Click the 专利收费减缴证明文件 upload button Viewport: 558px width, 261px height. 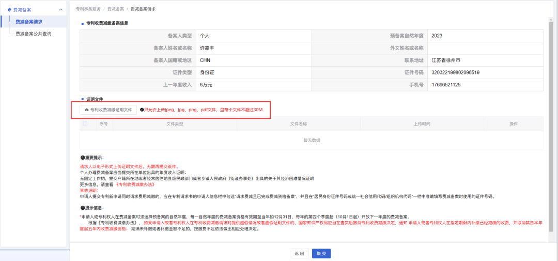(109, 110)
